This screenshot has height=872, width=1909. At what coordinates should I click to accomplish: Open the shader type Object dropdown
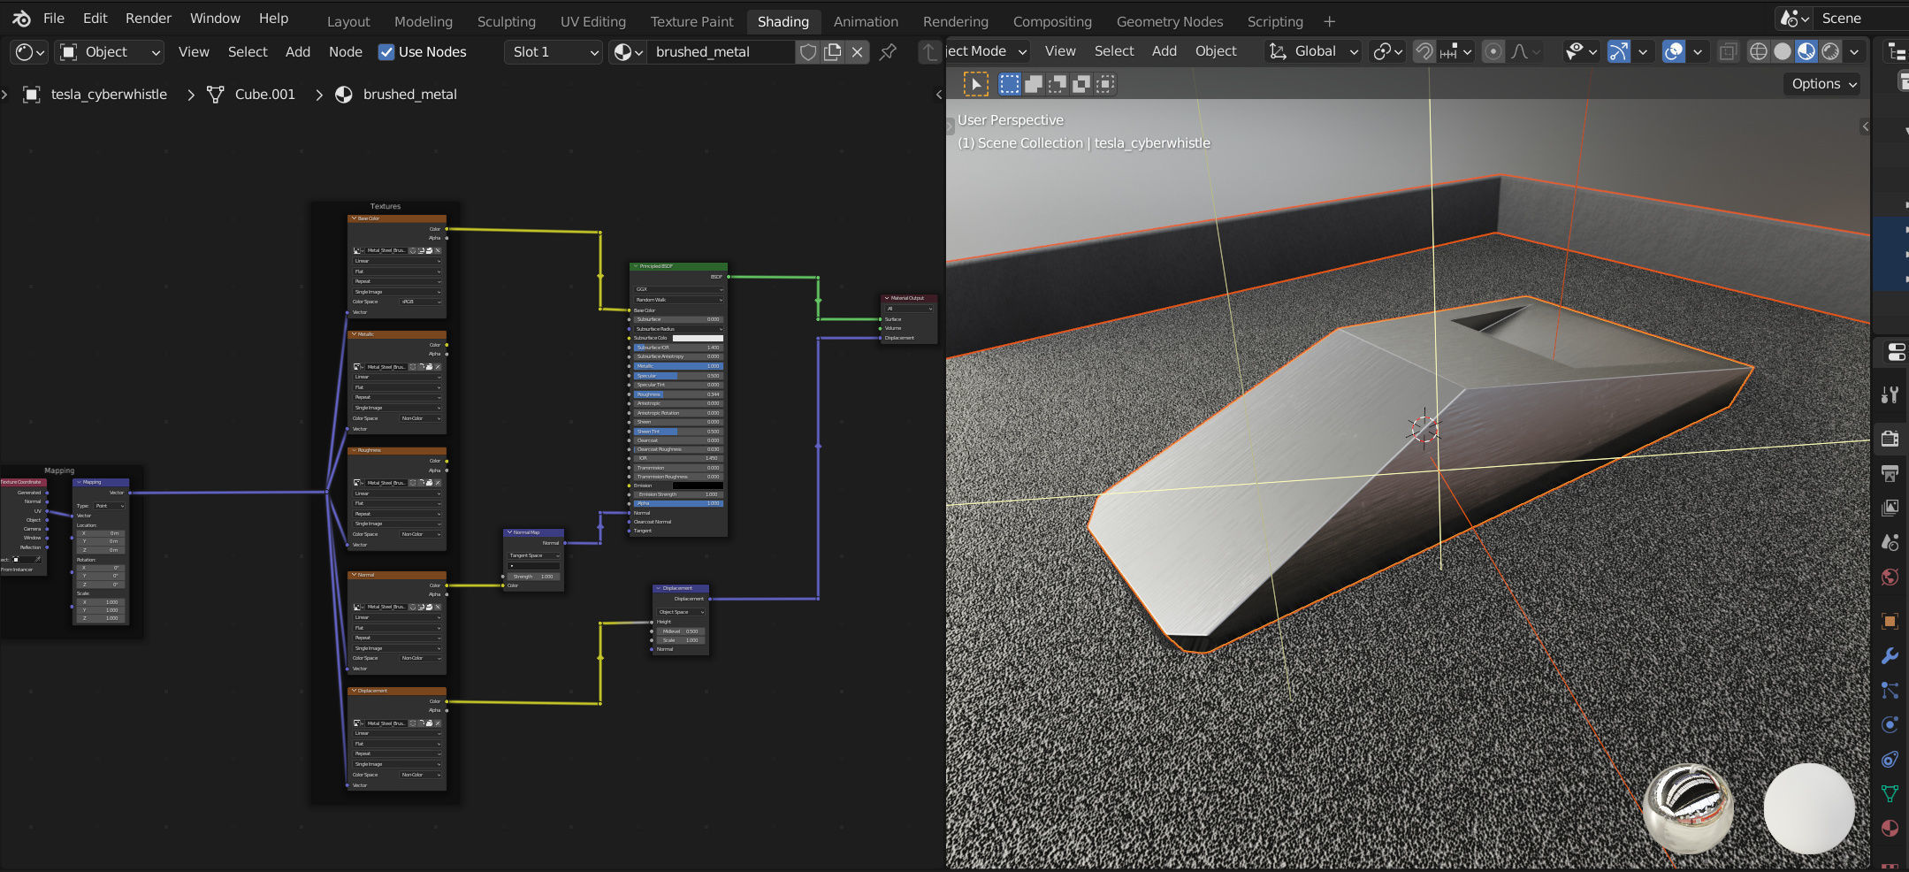[x=111, y=52]
